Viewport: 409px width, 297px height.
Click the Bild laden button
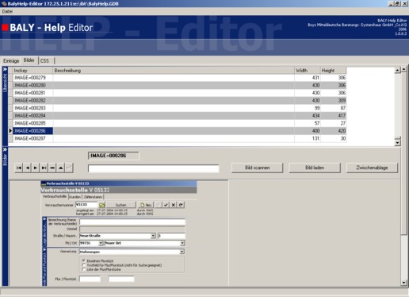click(x=315, y=168)
